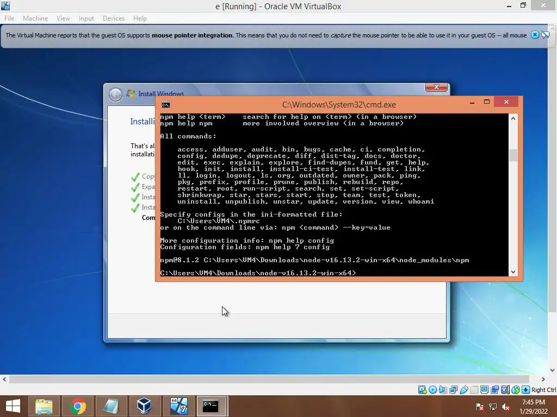Image resolution: width=557 pixels, height=417 pixels.
Task: Open the notepad app on the taskbar
Action: (x=111, y=406)
